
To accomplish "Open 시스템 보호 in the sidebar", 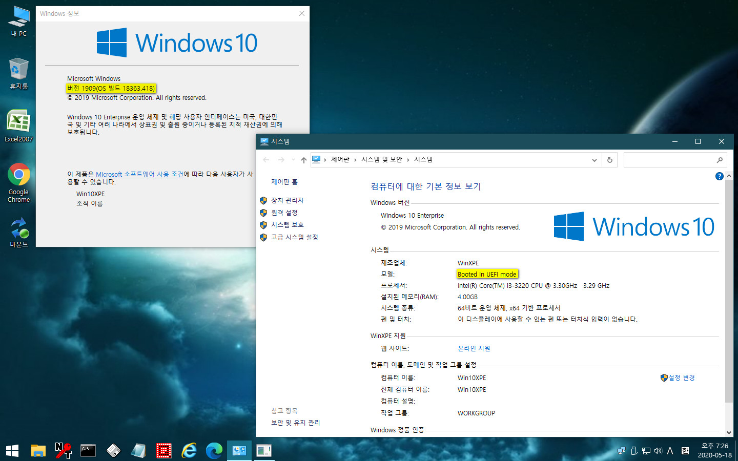I will 288,225.
